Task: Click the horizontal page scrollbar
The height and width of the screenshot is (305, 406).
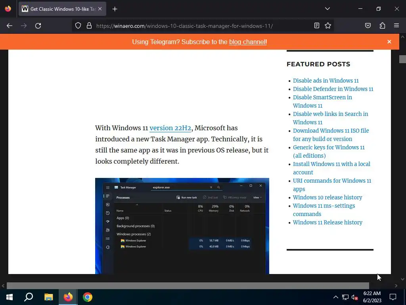Action: click(x=188, y=286)
